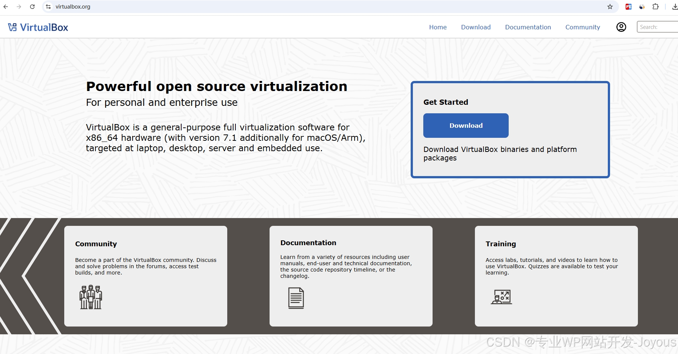Open the user account profile icon
Image resolution: width=678 pixels, height=354 pixels.
621,27
